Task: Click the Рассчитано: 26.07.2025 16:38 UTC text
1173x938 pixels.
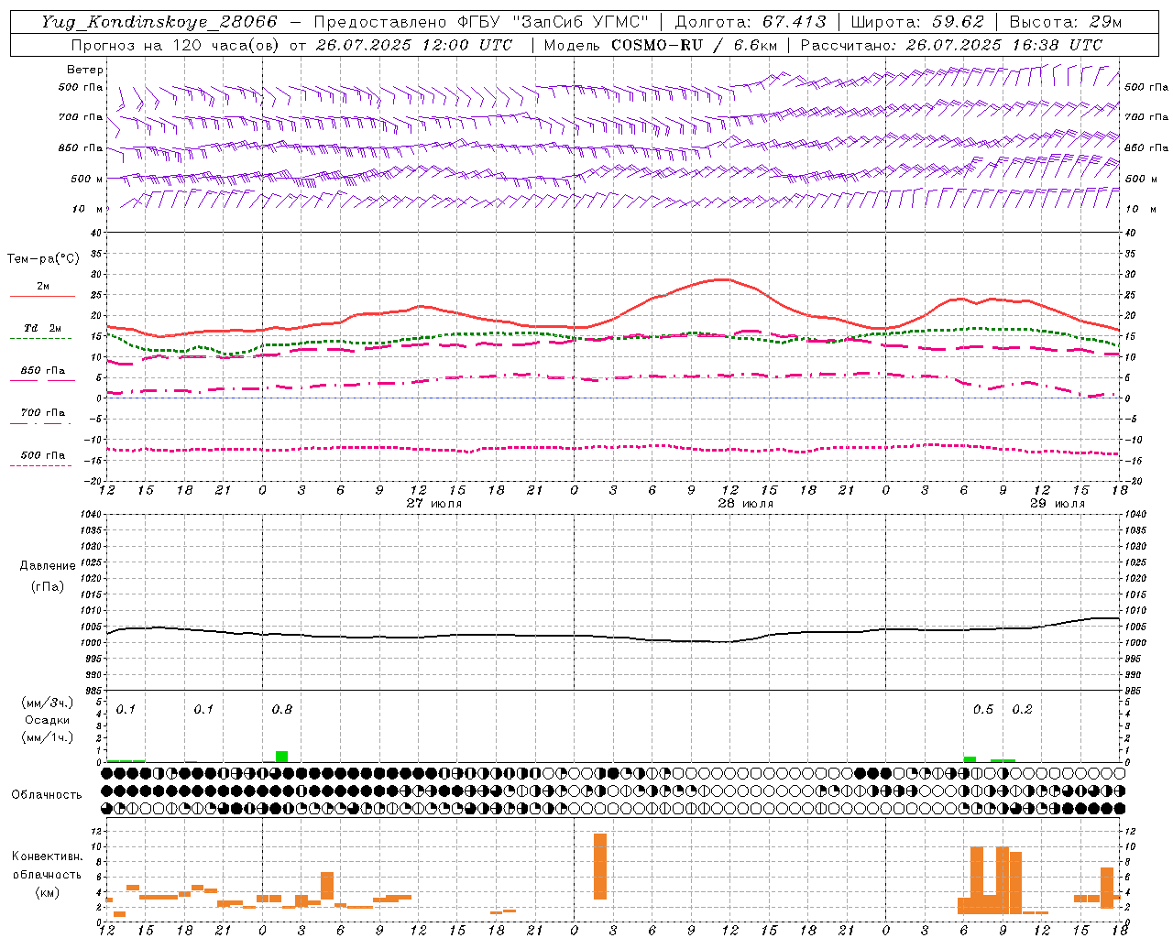Action: click(951, 45)
